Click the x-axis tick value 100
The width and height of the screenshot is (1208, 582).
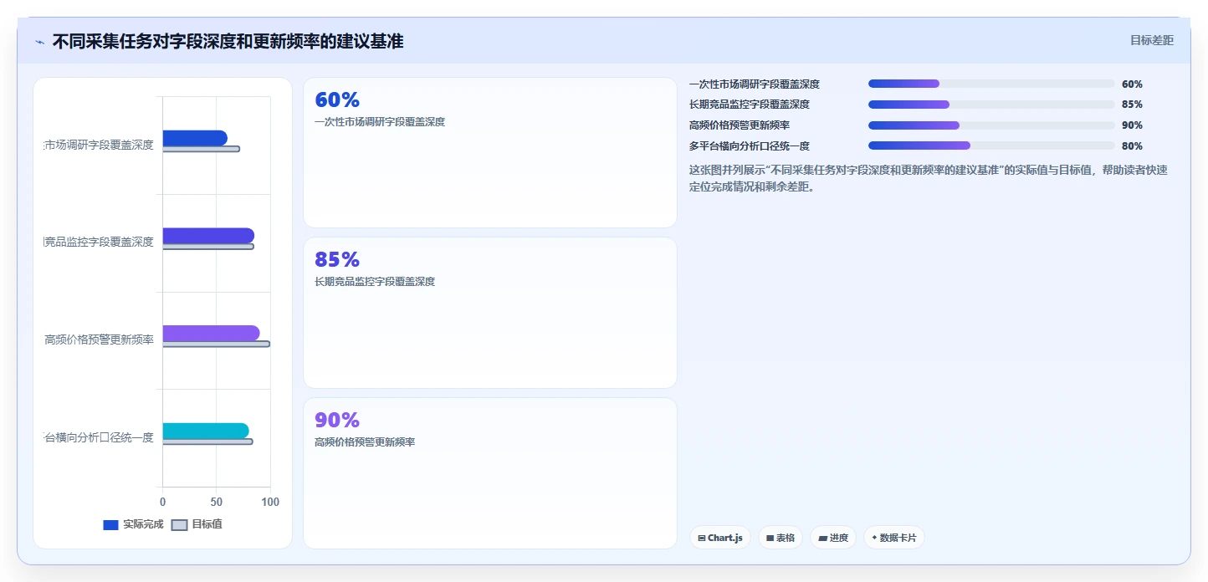[x=269, y=502]
